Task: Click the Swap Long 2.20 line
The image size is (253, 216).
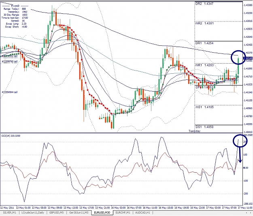Action: pos(16,24)
